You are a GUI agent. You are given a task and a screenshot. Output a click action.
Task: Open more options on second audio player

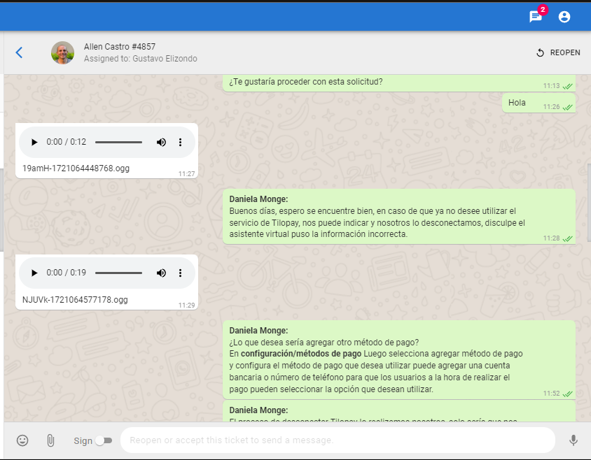[x=180, y=273]
